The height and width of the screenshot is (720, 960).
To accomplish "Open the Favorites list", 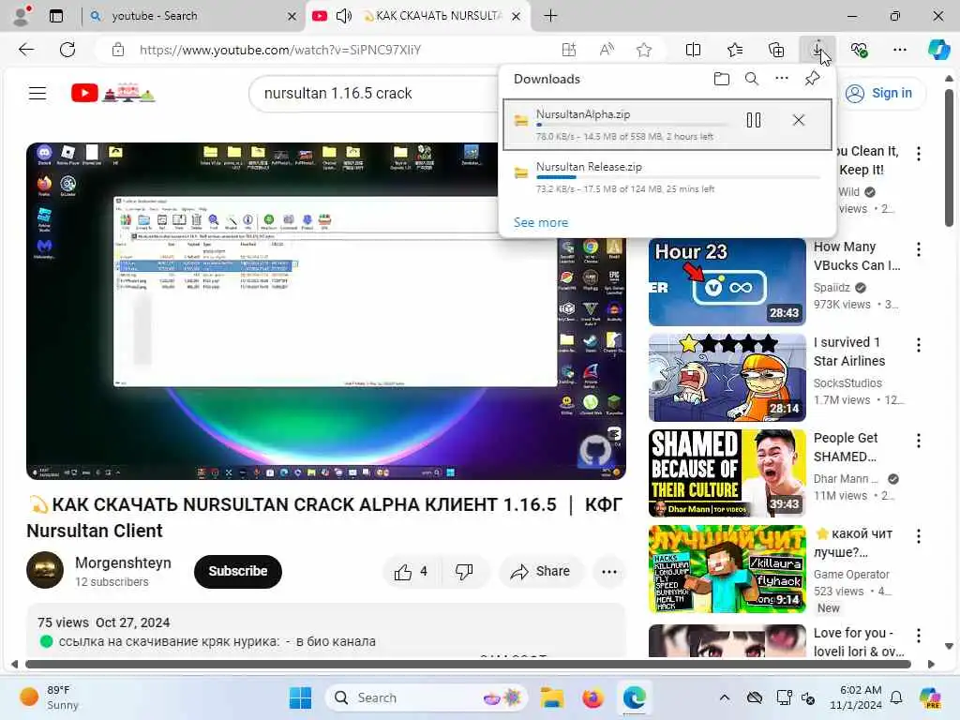I will pyautogui.click(x=735, y=51).
